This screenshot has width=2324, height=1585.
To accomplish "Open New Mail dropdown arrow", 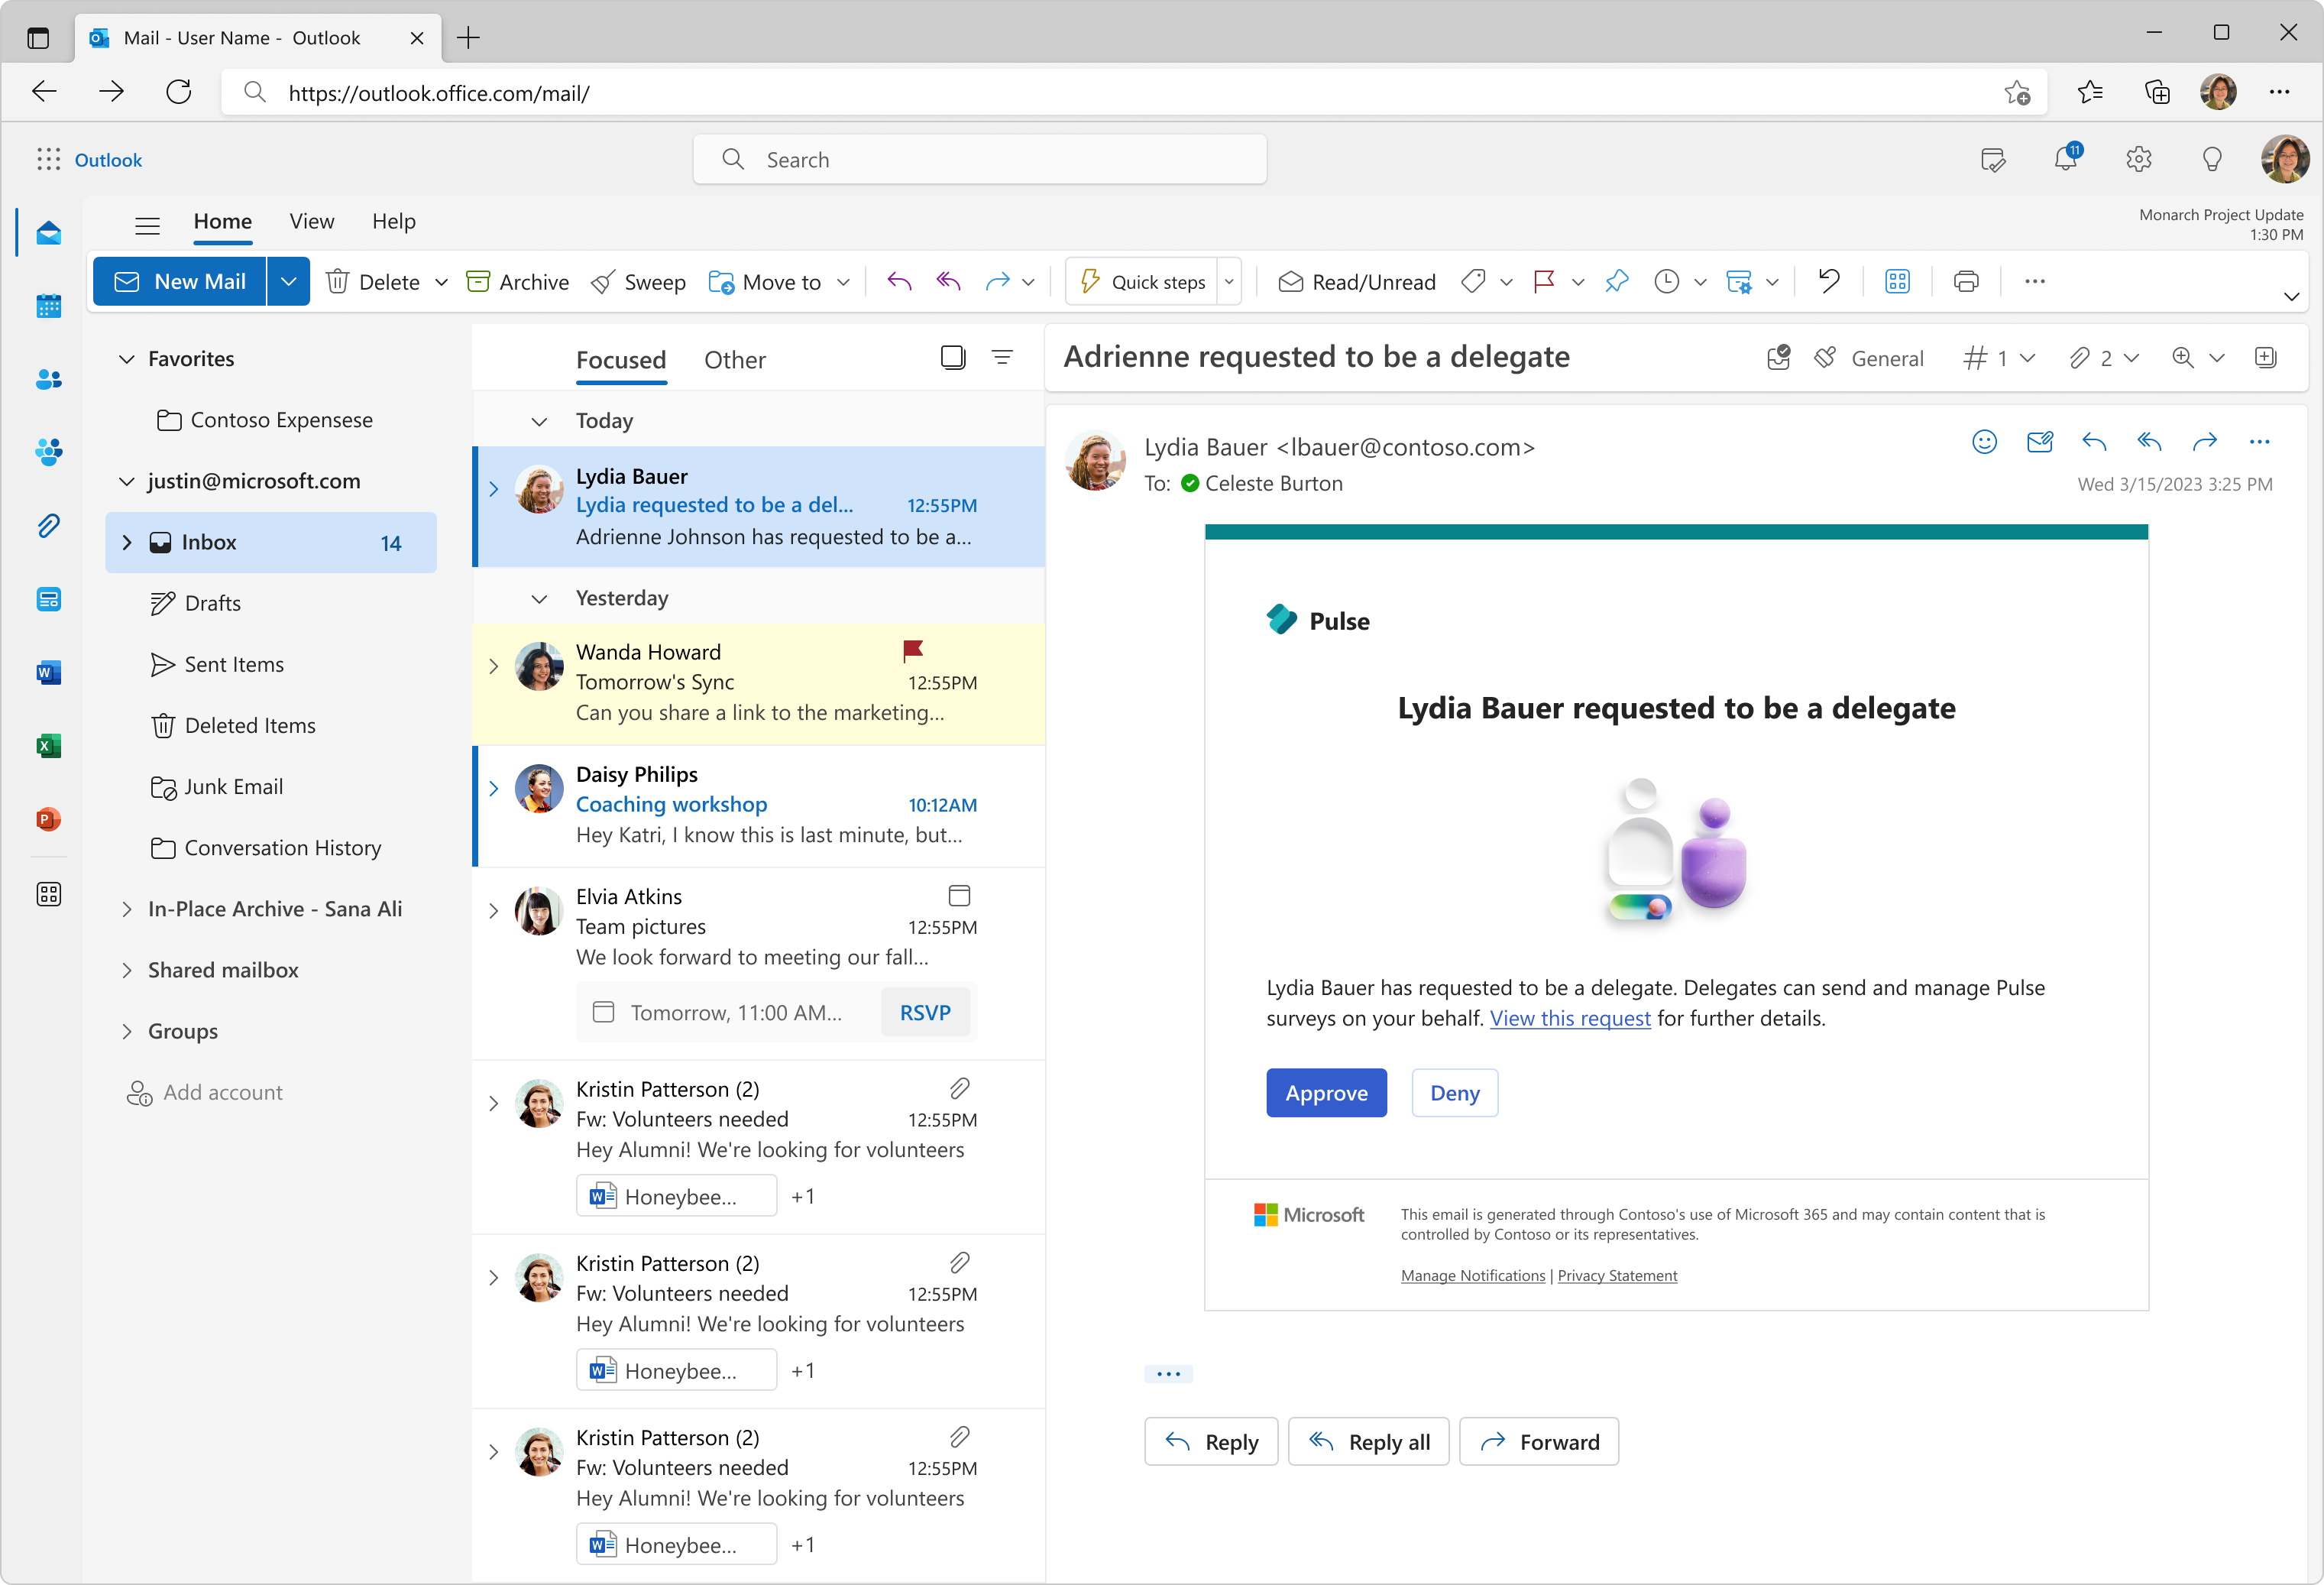I will coord(288,282).
